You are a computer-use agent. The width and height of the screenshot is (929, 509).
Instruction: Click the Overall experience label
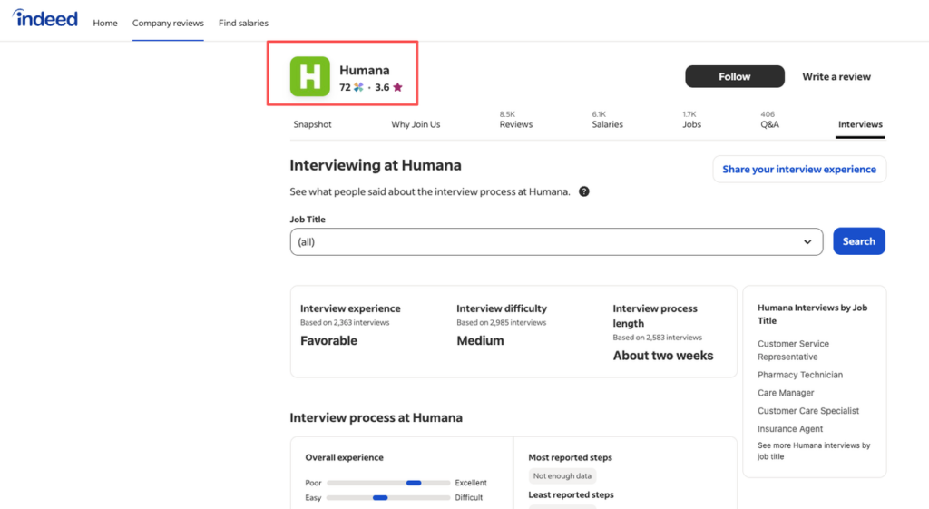point(344,457)
